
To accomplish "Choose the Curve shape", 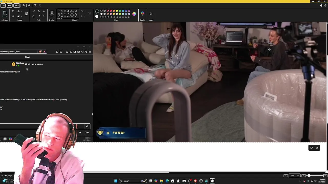I will 62,11.
